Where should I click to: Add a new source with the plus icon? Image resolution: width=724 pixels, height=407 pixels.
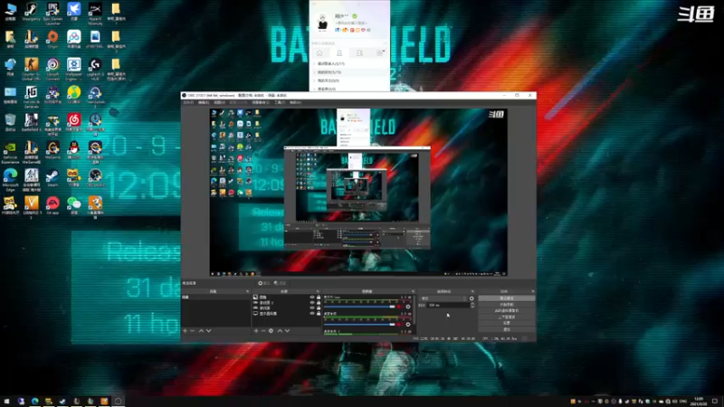[256, 331]
